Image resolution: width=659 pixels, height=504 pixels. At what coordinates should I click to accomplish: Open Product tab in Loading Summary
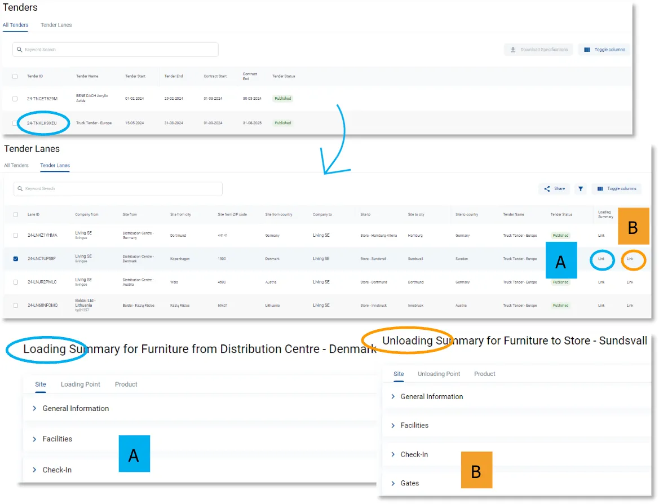pos(126,384)
